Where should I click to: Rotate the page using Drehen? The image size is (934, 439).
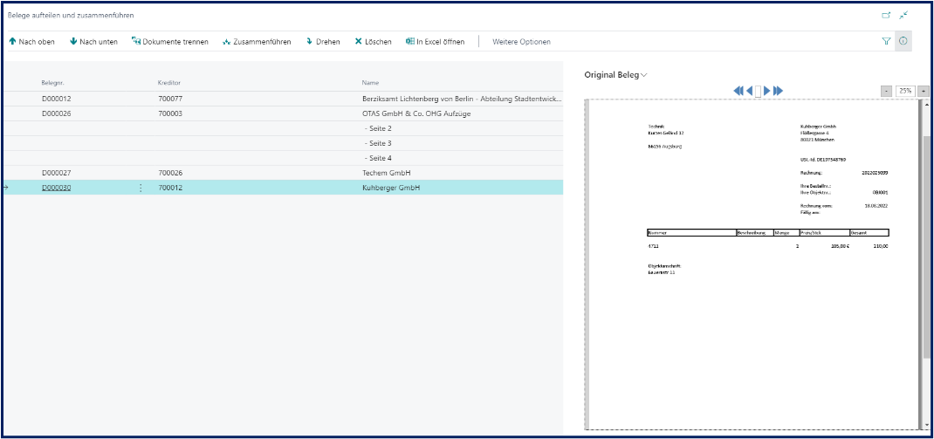pos(323,42)
